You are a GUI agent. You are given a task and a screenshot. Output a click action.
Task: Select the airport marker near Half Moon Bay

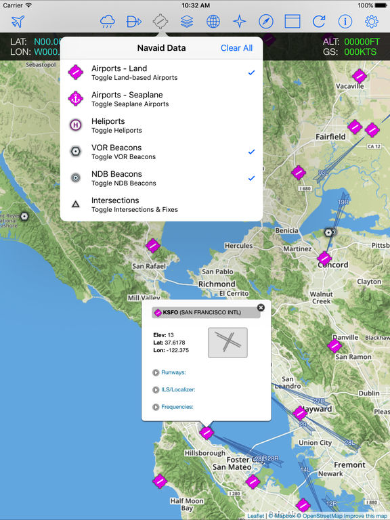[160, 481]
